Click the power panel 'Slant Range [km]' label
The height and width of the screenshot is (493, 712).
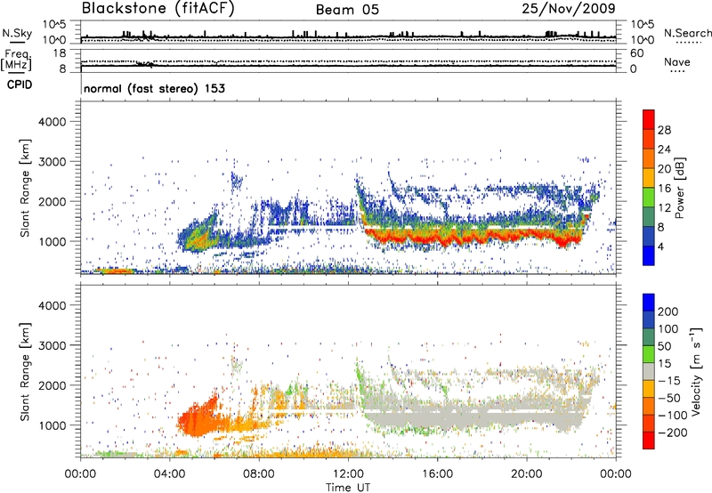pyautogui.click(x=25, y=188)
